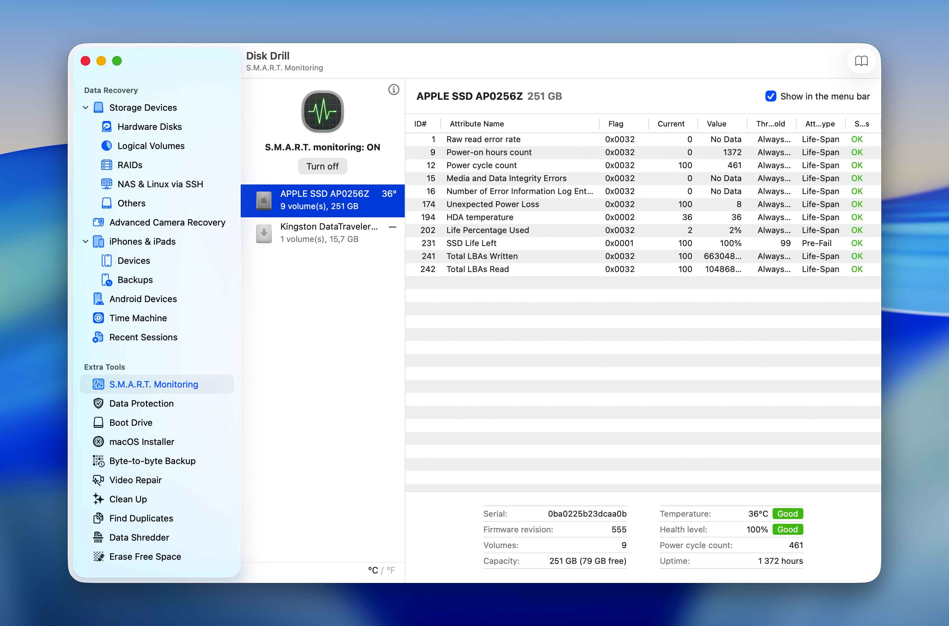Image resolution: width=949 pixels, height=626 pixels.
Task: Click the iPhones & iPads icon
Action: (x=98, y=242)
